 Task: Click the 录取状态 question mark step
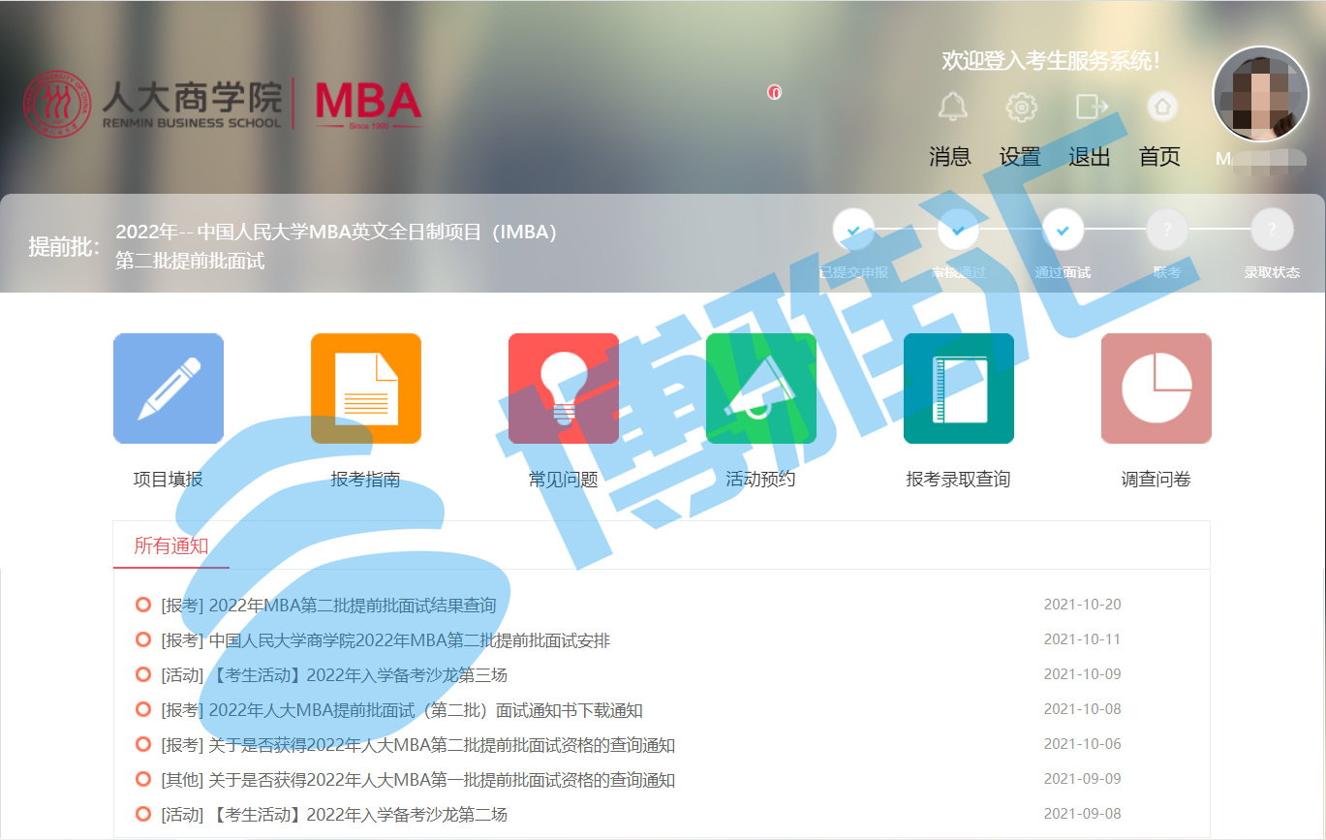[1272, 230]
